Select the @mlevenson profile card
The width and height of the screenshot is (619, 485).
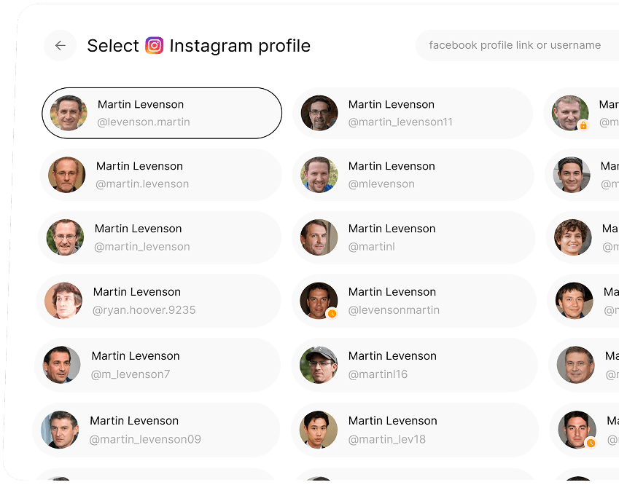pos(414,175)
